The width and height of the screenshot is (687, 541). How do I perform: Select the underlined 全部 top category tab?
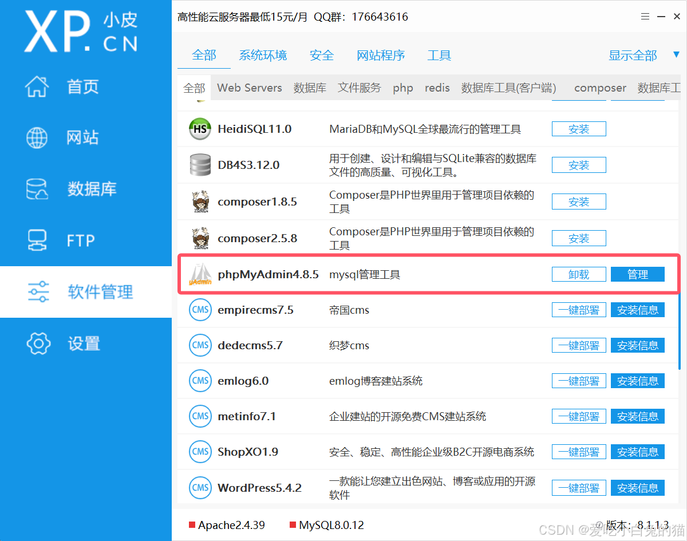click(204, 56)
